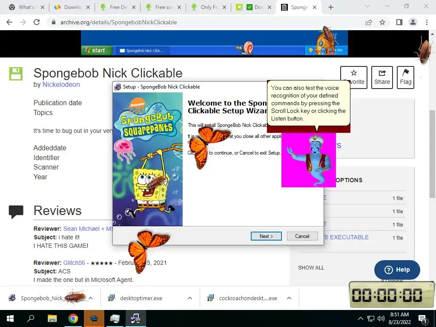This screenshot has height=327, width=436.
Task: Click the Favorite star button
Action: [x=354, y=77]
